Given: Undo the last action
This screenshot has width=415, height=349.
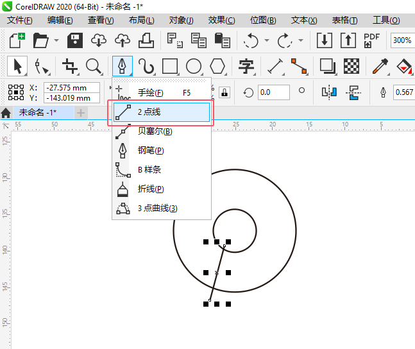Looking at the screenshot, I should (x=251, y=40).
